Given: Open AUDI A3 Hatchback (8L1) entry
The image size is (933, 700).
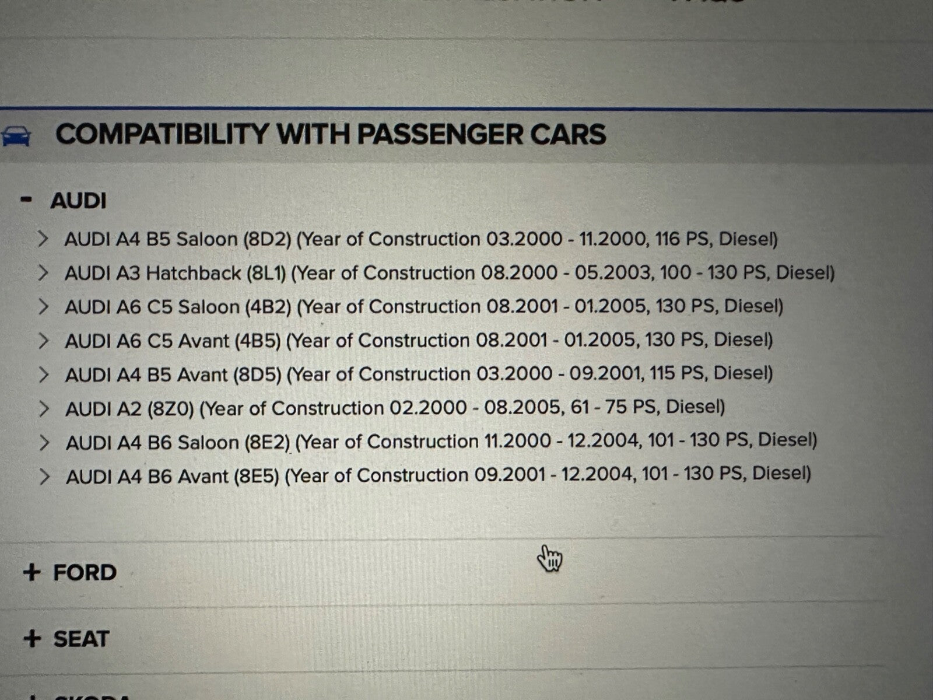Looking at the screenshot, I should 449,273.
